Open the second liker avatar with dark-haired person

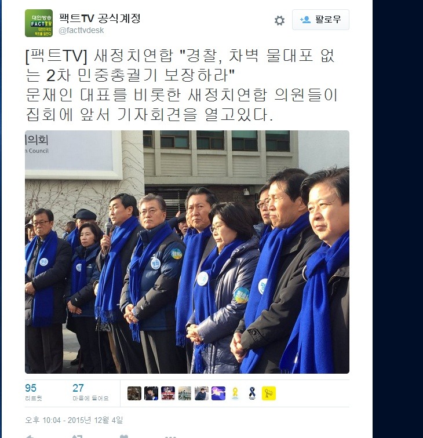click(x=151, y=393)
